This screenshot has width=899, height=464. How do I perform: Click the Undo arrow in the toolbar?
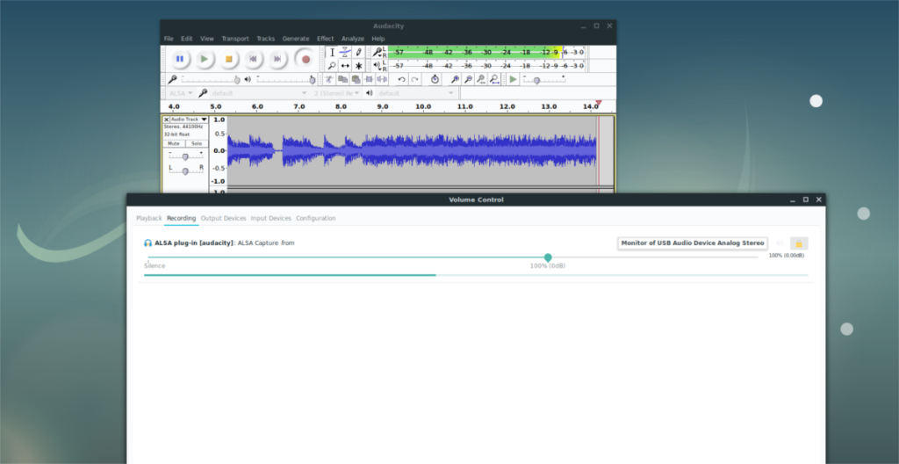[402, 79]
